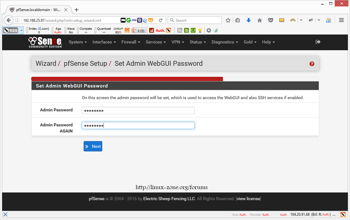Bookmark this page with the star icon
This screenshot has width=350, height=220.
tap(228, 20)
